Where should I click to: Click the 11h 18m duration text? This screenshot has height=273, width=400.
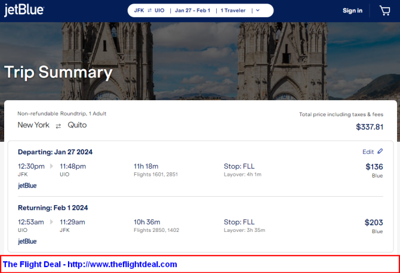(146, 166)
